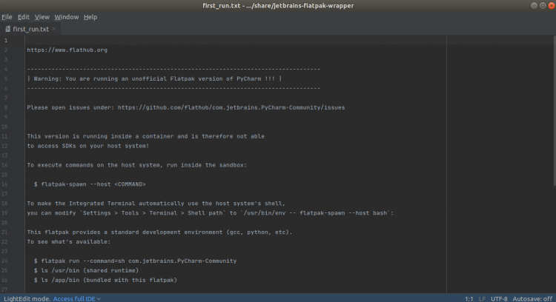Image resolution: width=556 pixels, height=302 pixels.
Task: Click the 'ls /app/bin (bundled with this flatpak)' line
Action: [105, 280]
